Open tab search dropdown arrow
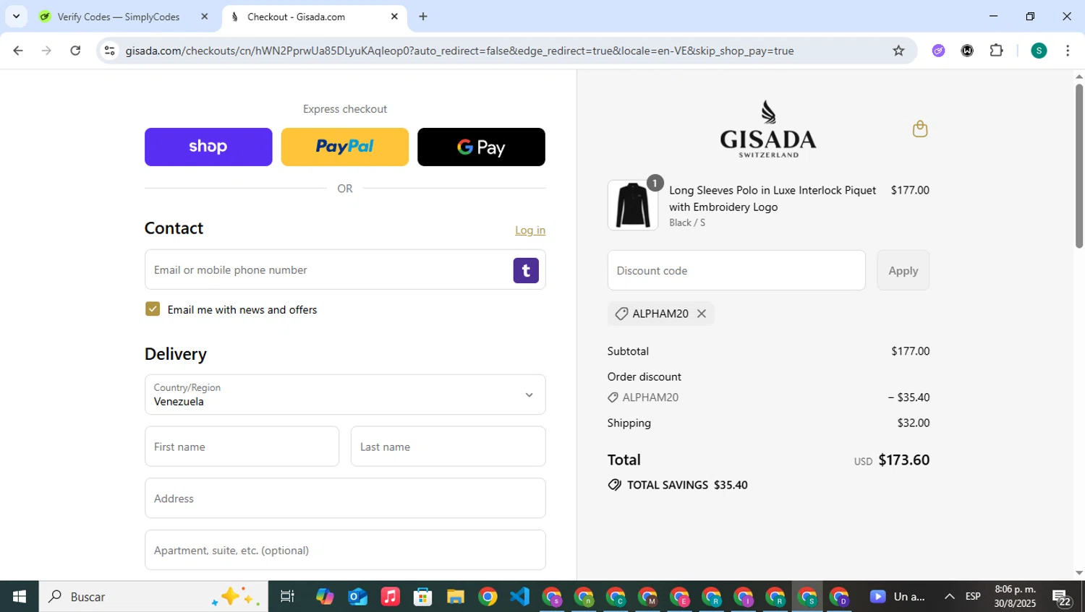Image resolution: width=1085 pixels, height=612 pixels. click(16, 17)
